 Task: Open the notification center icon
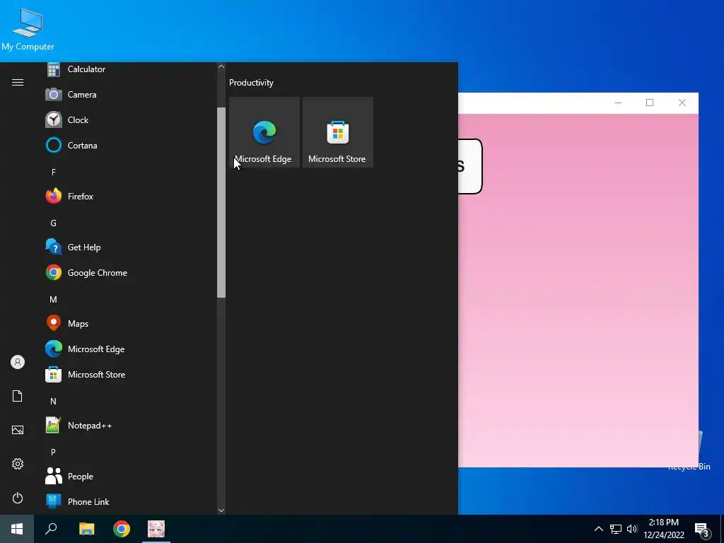click(x=701, y=529)
